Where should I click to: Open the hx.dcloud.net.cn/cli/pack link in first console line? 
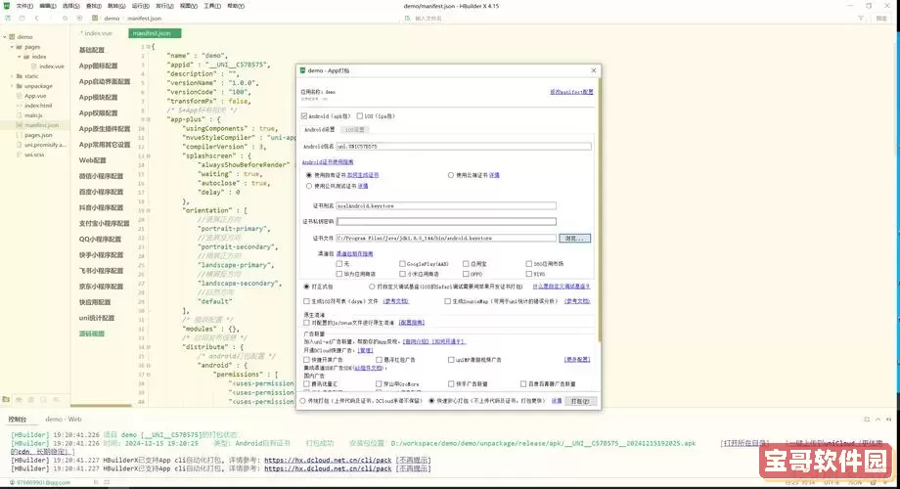tap(328, 461)
